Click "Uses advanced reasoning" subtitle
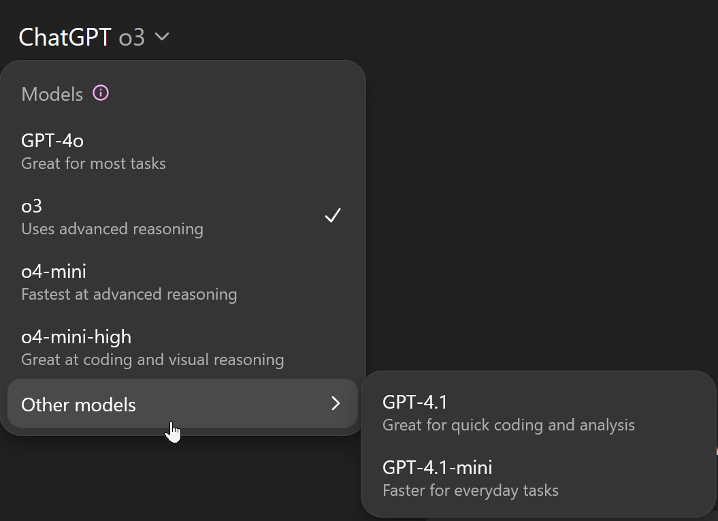 (x=112, y=229)
